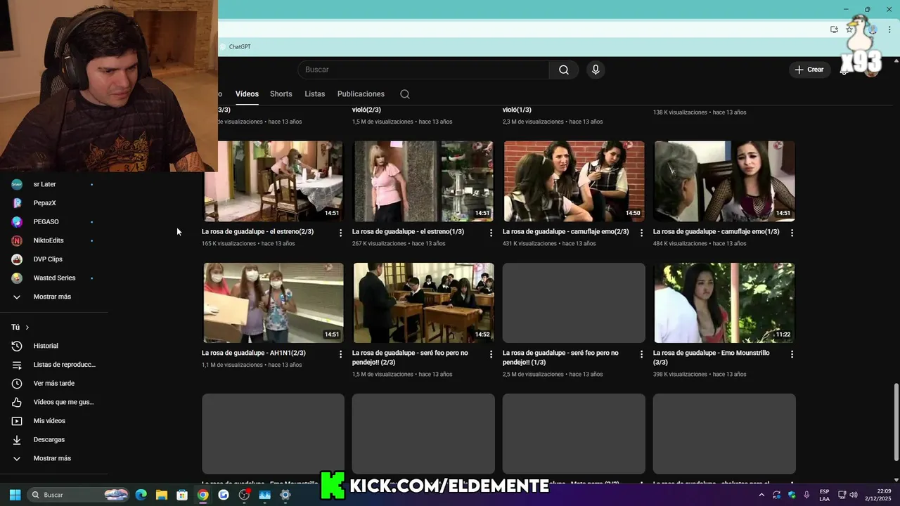Click the Crear button

coord(809,70)
